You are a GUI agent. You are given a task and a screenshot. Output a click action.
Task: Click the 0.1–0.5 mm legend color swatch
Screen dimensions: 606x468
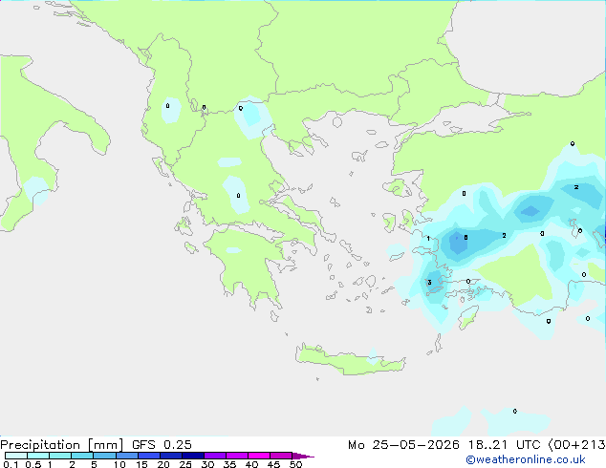(16, 456)
